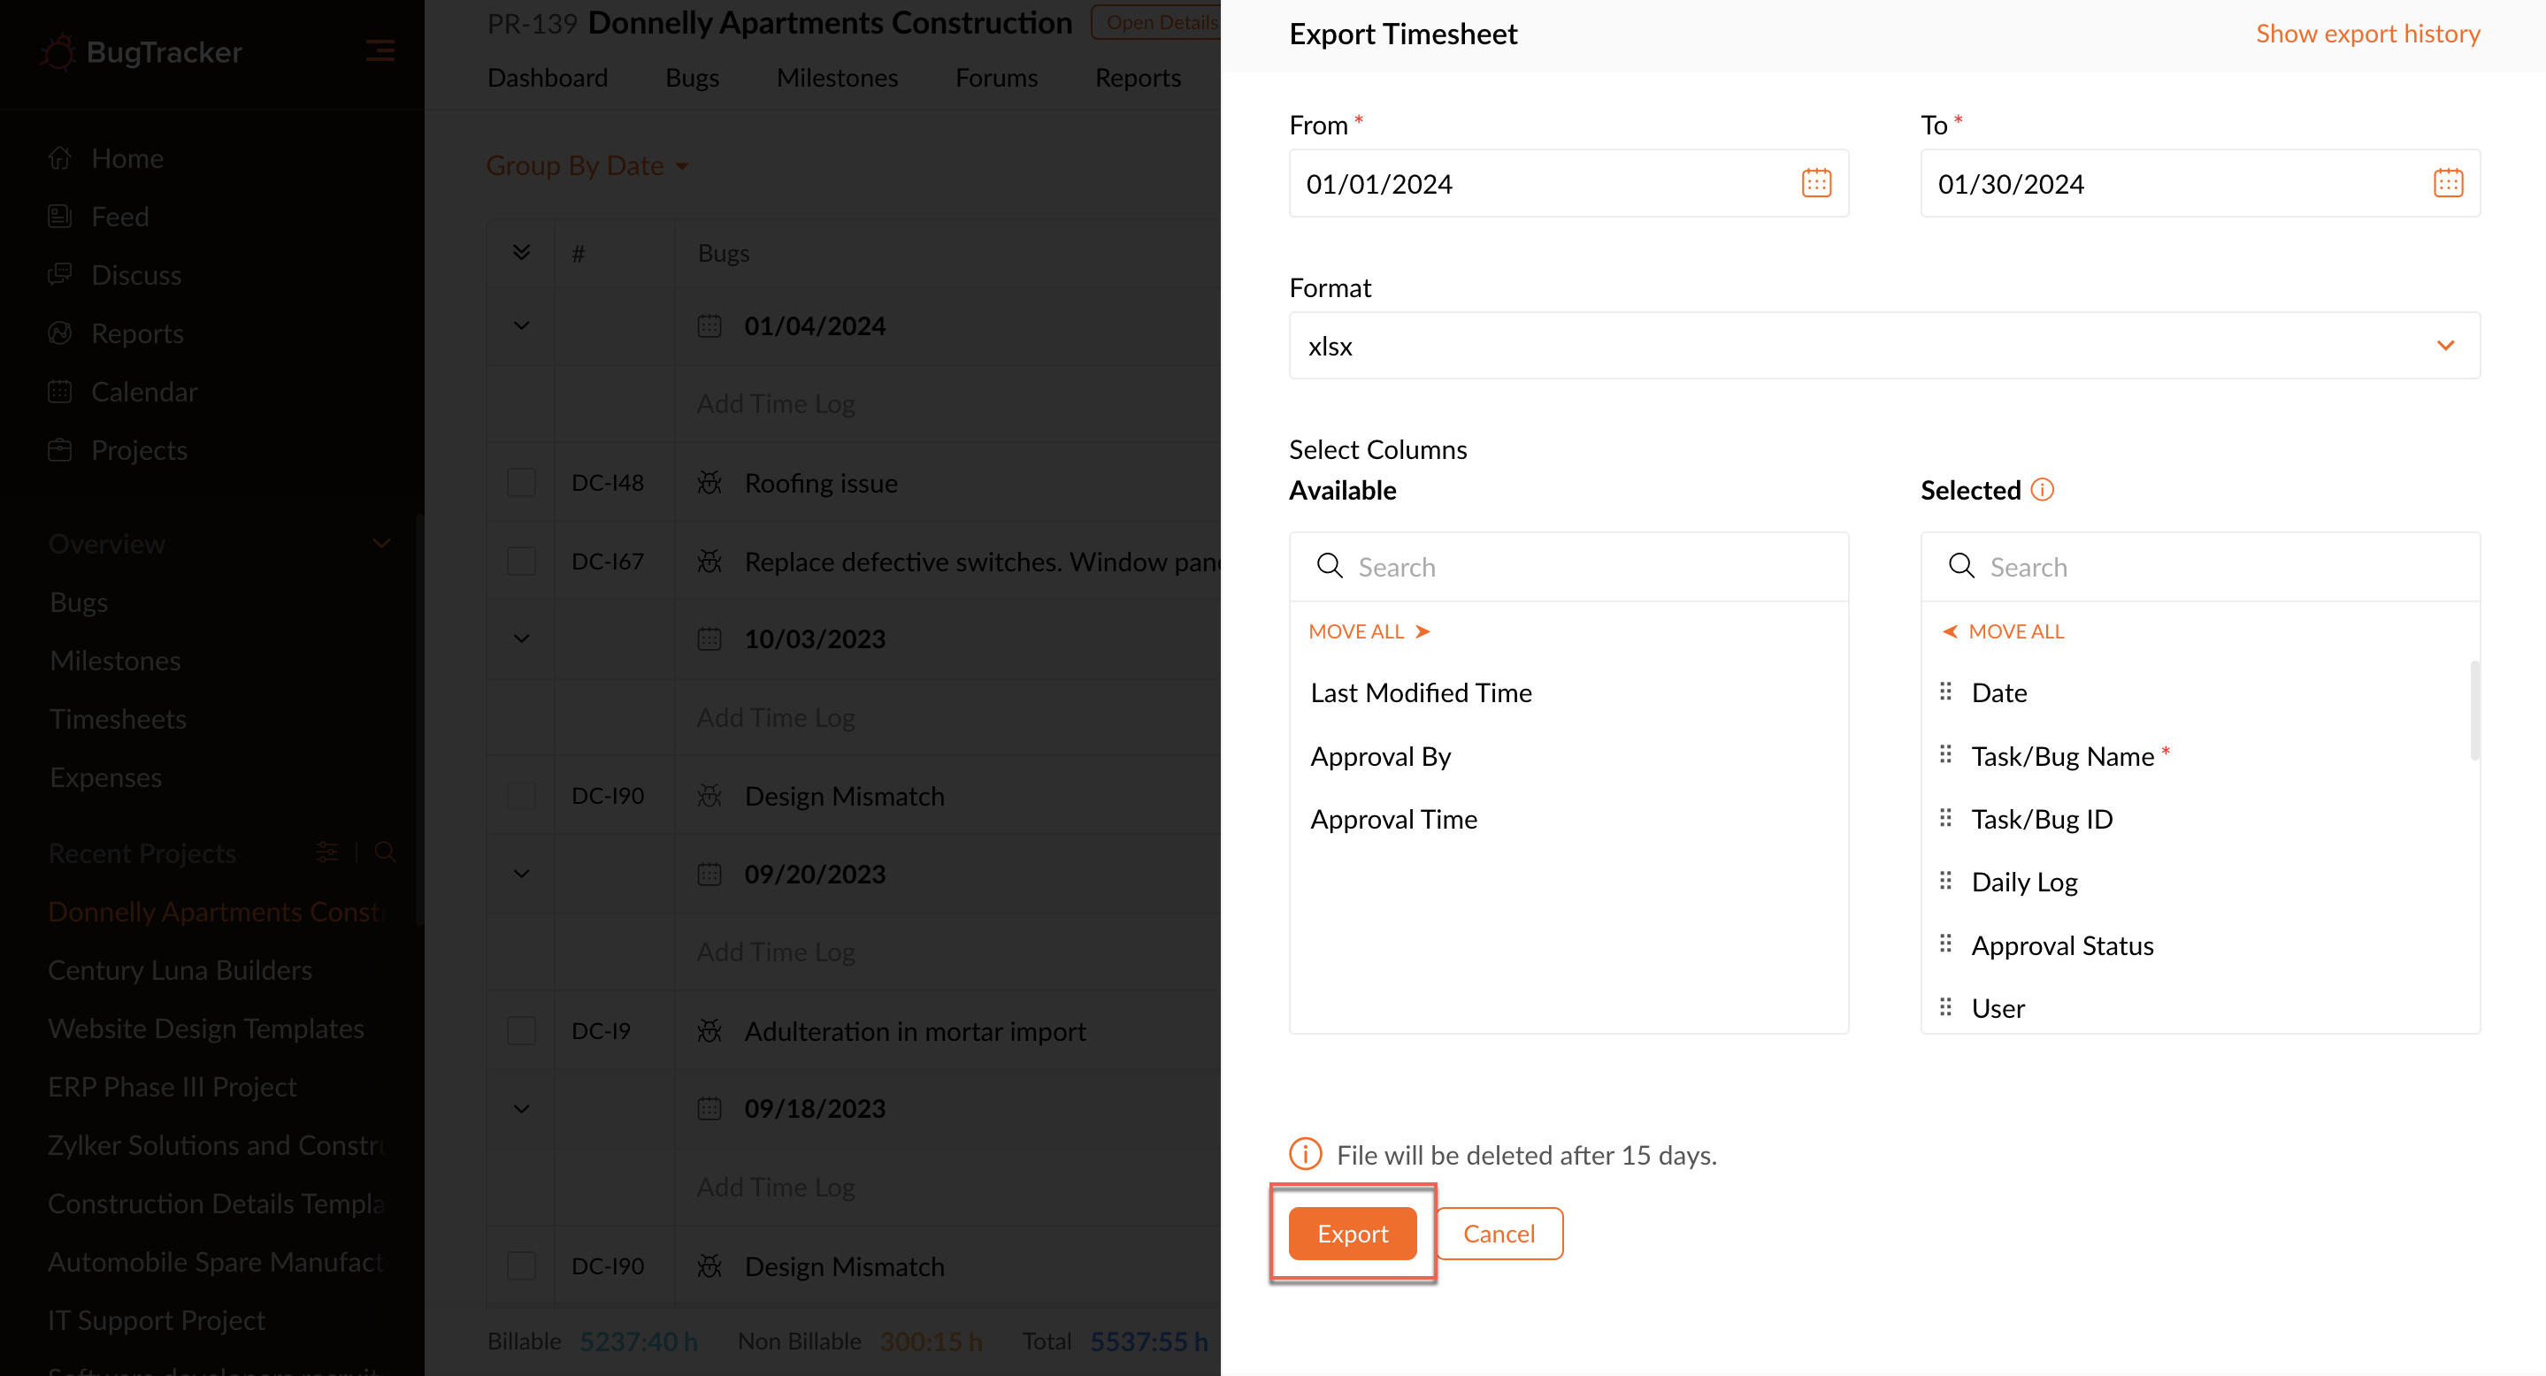
Task: Switch to the Reports tab
Action: (1138, 77)
